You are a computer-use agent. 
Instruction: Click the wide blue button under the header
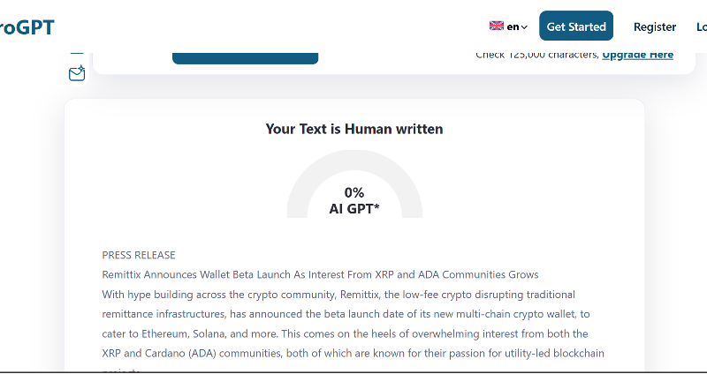(246, 58)
